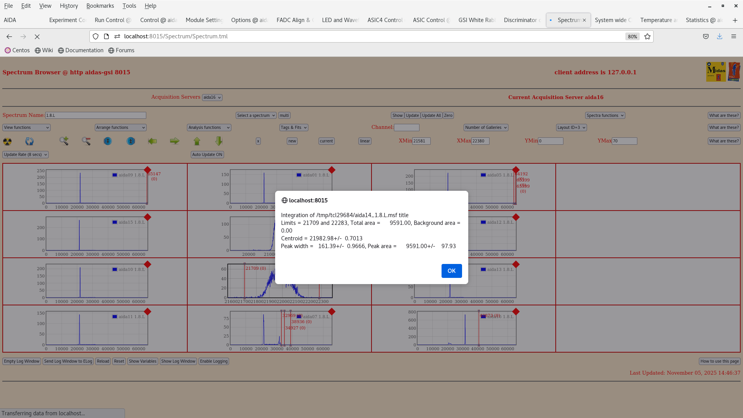This screenshot has height=418, width=743.
Task: Open the Bookmarks menu
Action: click(100, 5)
